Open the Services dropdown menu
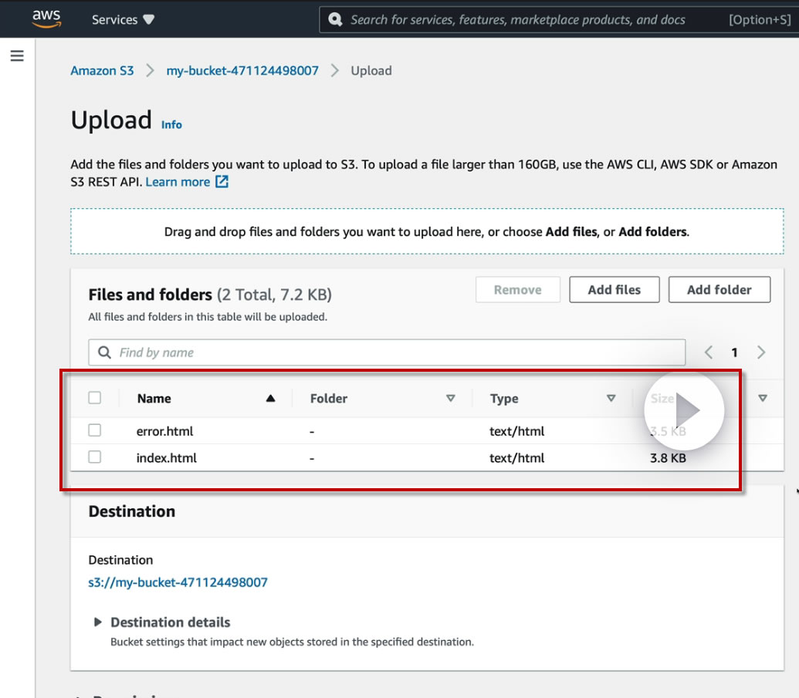 tap(123, 19)
